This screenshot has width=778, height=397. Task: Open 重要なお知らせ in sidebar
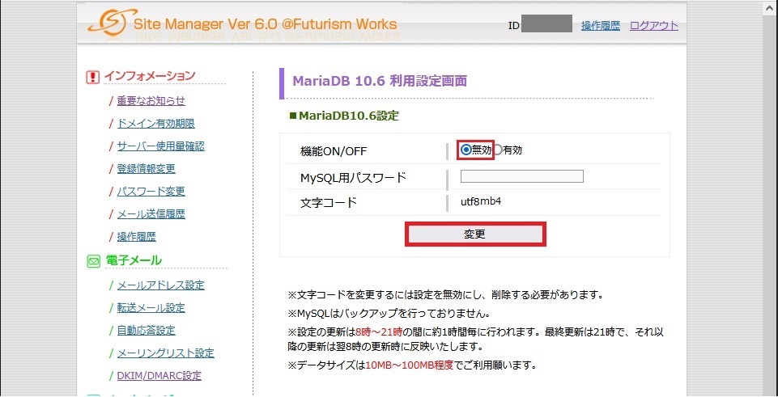tap(151, 101)
